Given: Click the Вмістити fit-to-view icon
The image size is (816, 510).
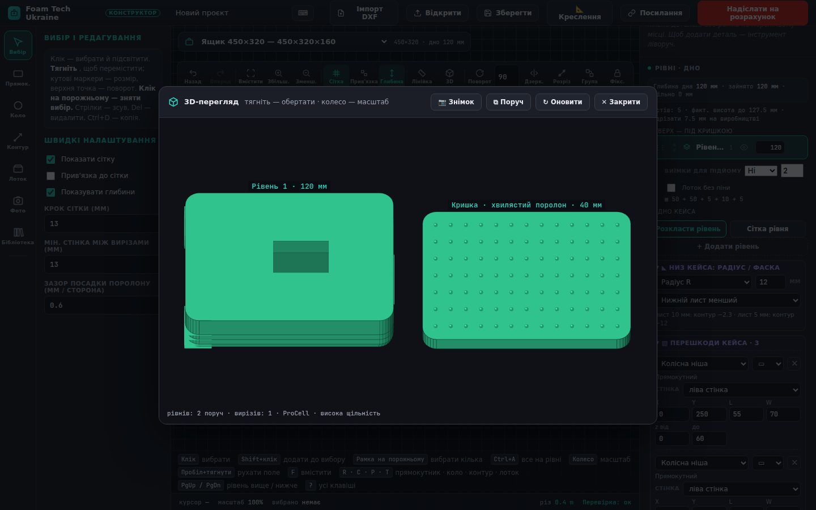Looking at the screenshot, I should pos(250,76).
